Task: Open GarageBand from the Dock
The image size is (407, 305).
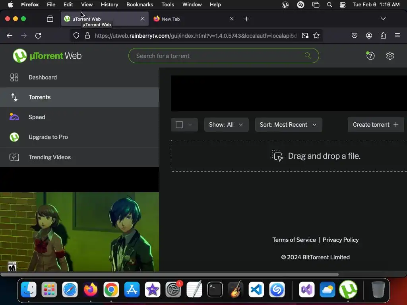Action: 235,290
